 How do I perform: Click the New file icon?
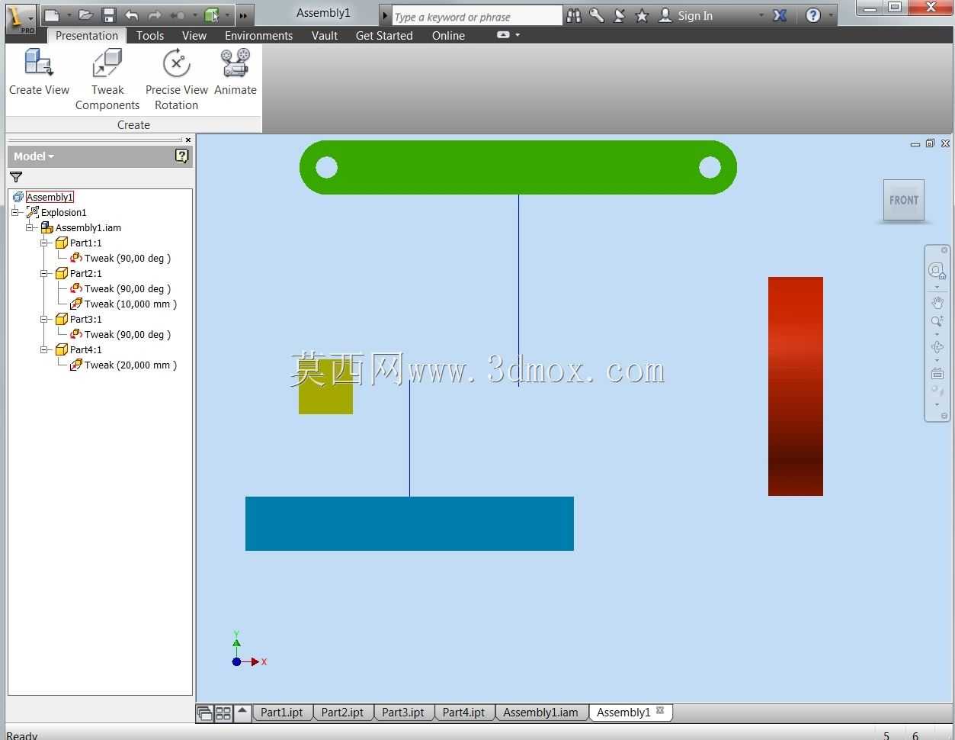click(x=51, y=15)
